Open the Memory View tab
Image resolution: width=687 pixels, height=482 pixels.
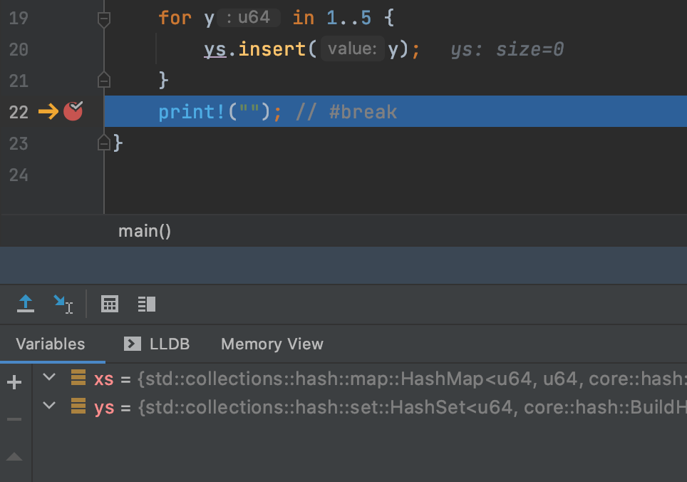click(272, 344)
